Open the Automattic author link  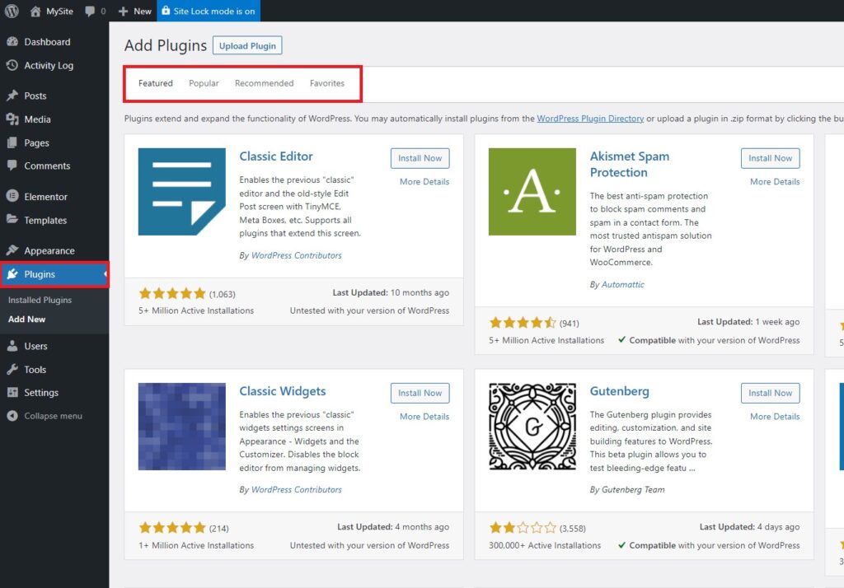click(623, 285)
